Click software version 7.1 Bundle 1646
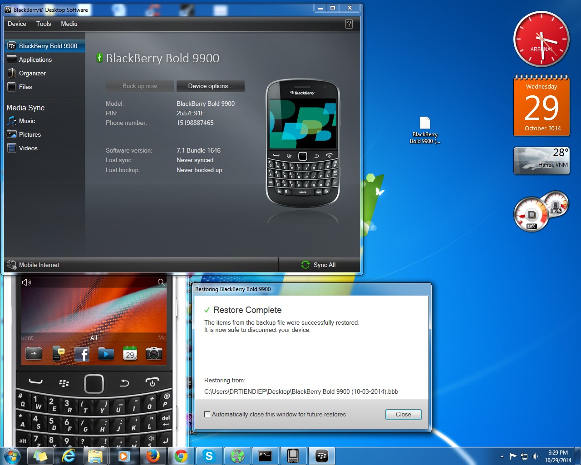The height and width of the screenshot is (465, 581). coord(198,150)
